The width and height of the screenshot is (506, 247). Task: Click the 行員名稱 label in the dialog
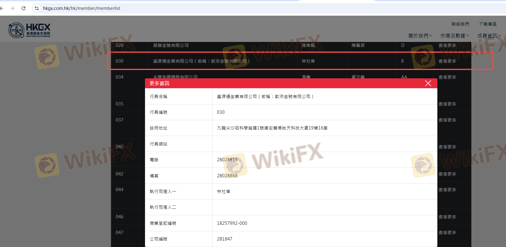click(159, 97)
